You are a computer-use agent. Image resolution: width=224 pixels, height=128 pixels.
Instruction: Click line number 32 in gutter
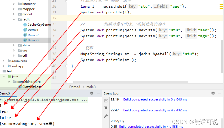coord(54,18)
